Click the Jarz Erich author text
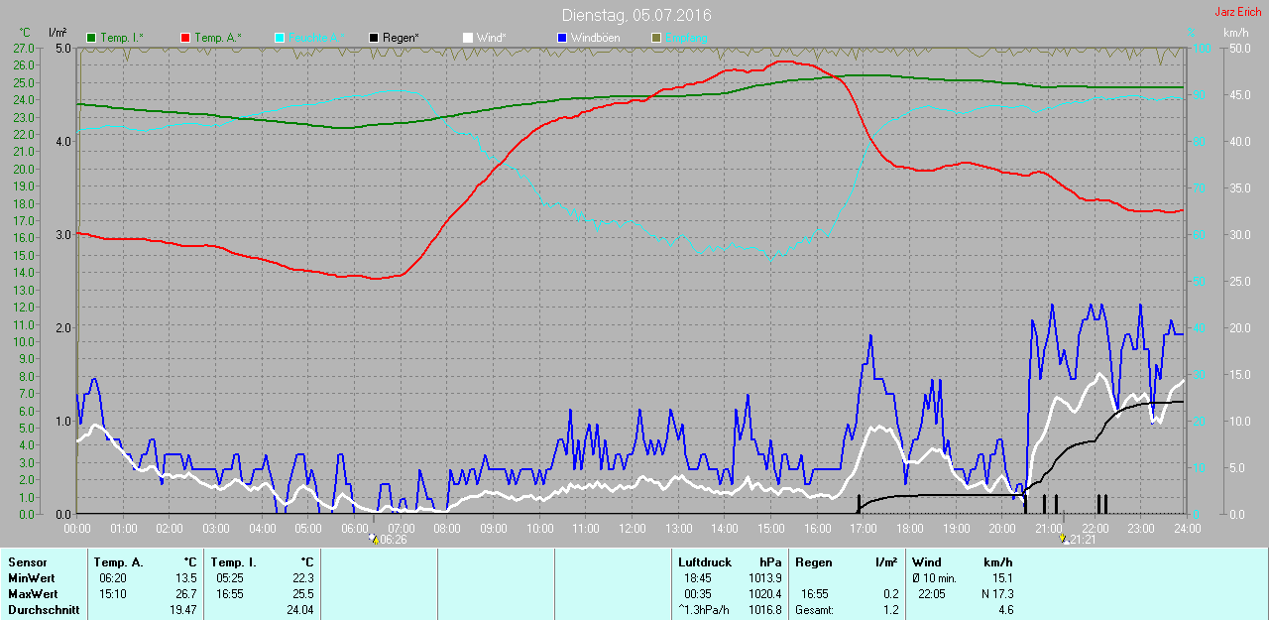 1238,12
